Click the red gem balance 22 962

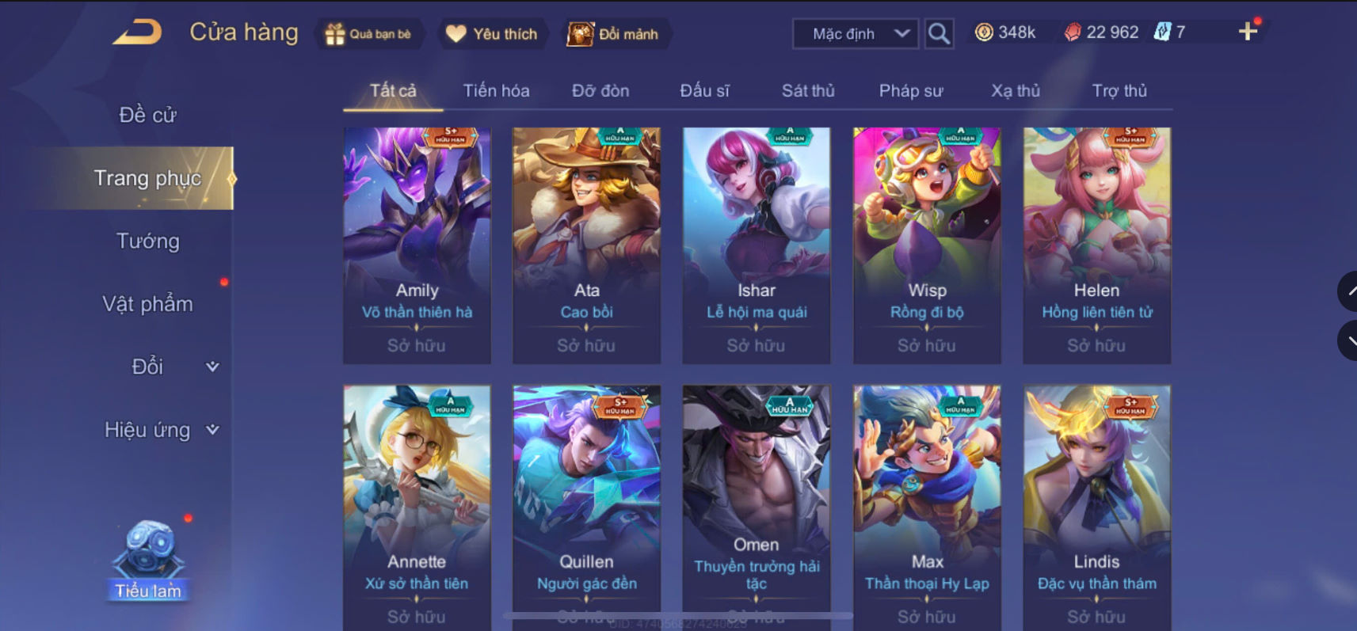click(1101, 32)
